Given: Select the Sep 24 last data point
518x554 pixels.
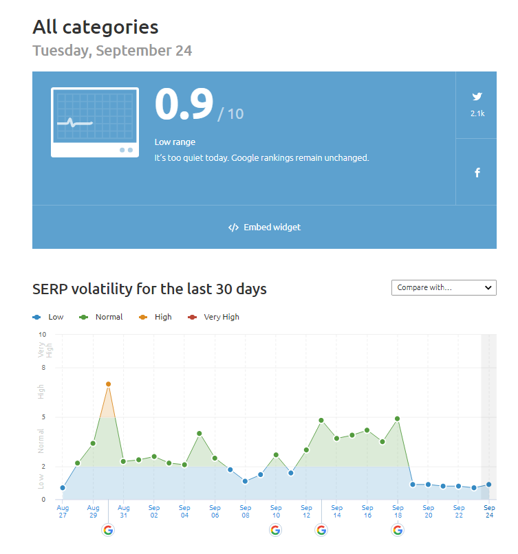Looking at the screenshot, I should coord(489,485).
